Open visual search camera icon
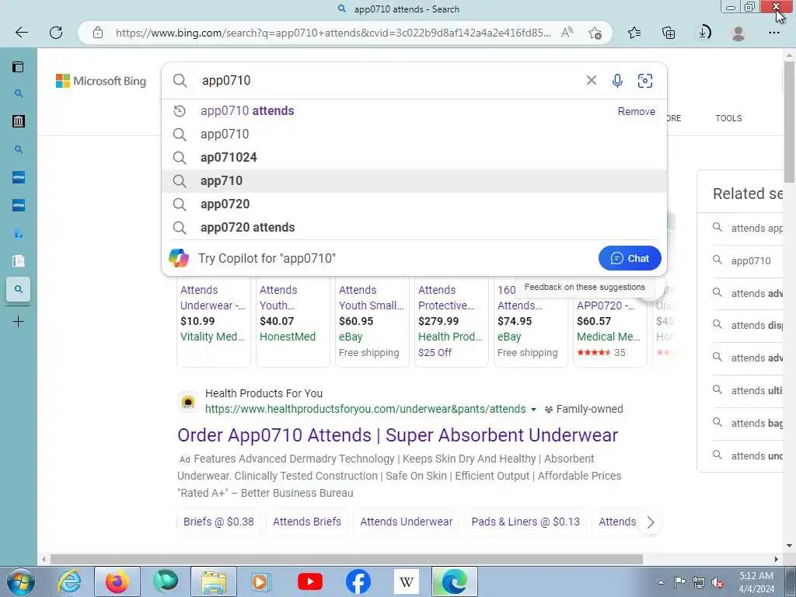This screenshot has height=597, width=796. pyautogui.click(x=644, y=81)
